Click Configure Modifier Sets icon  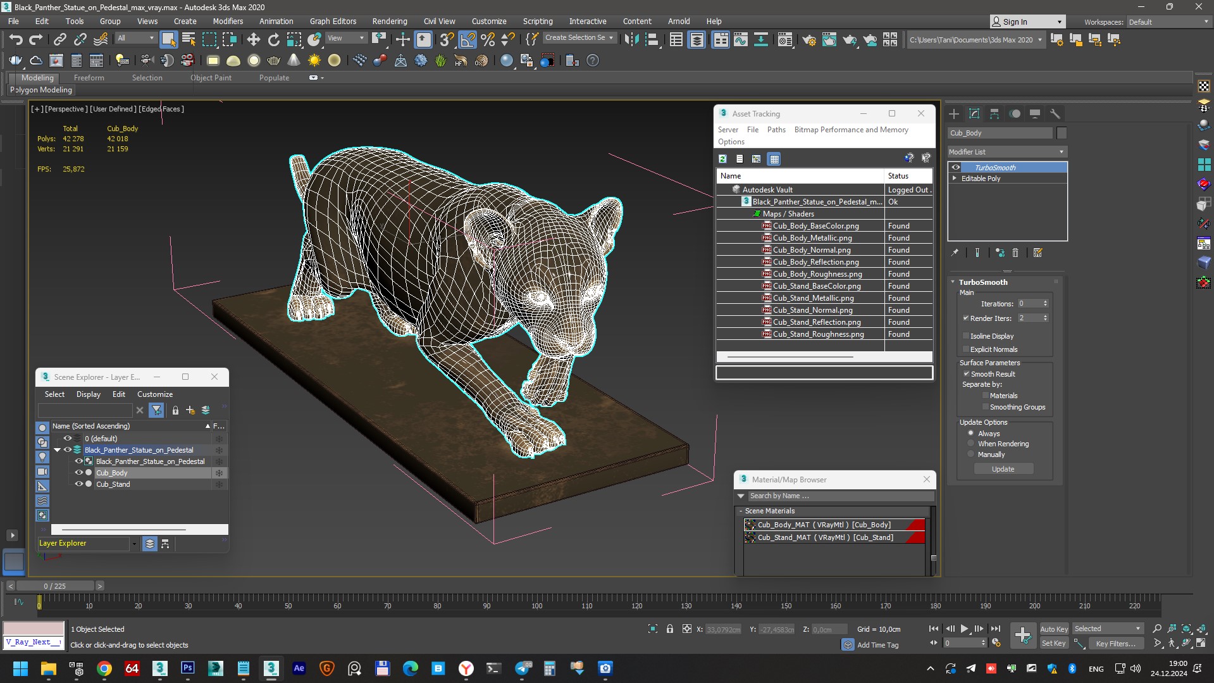(1037, 253)
